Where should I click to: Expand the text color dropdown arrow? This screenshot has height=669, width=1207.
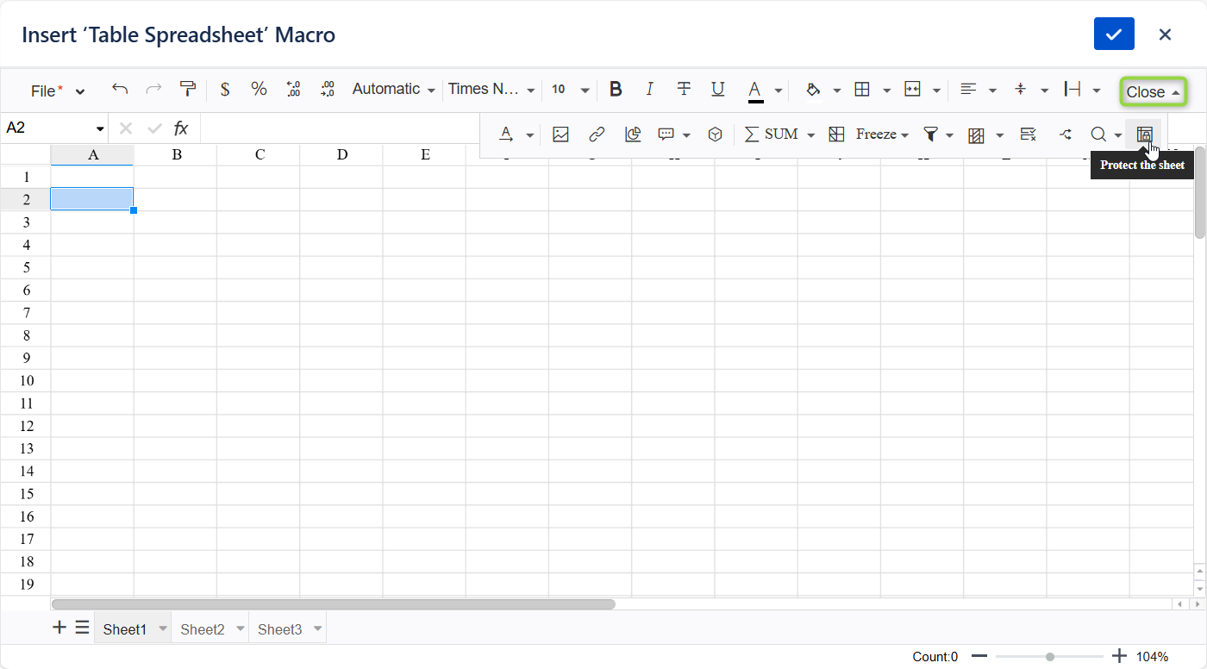[779, 91]
